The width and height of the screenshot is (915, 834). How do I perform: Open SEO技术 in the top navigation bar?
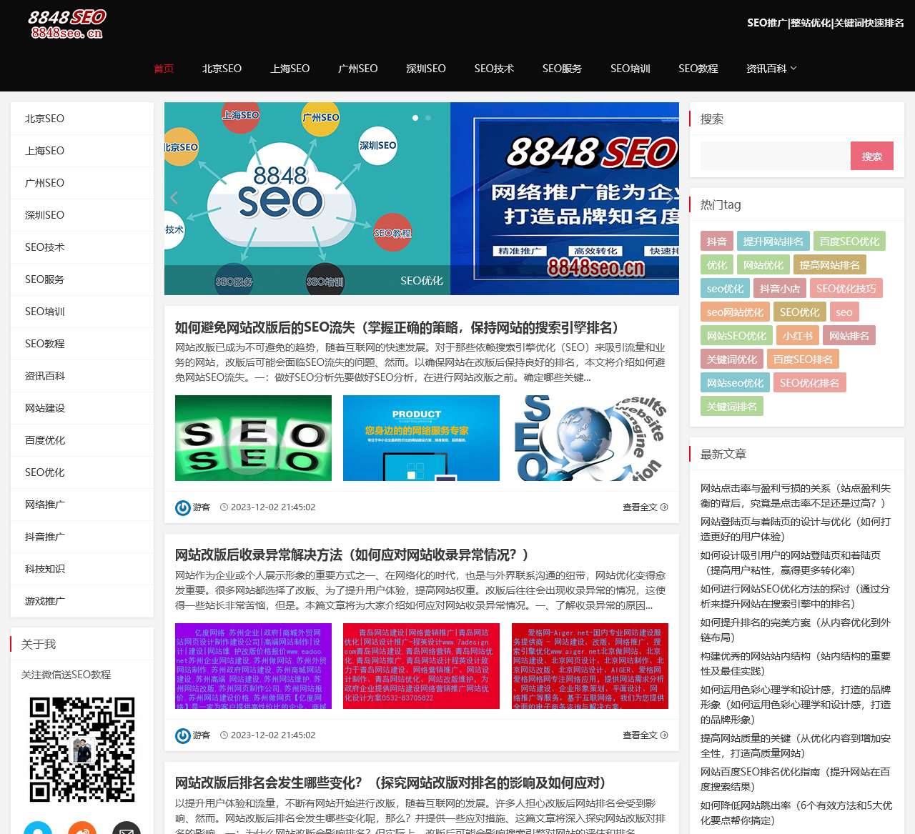point(494,69)
